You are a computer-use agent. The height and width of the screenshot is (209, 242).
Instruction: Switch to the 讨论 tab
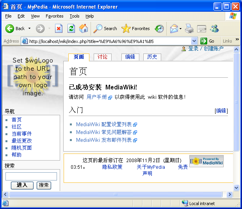click(x=102, y=57)
